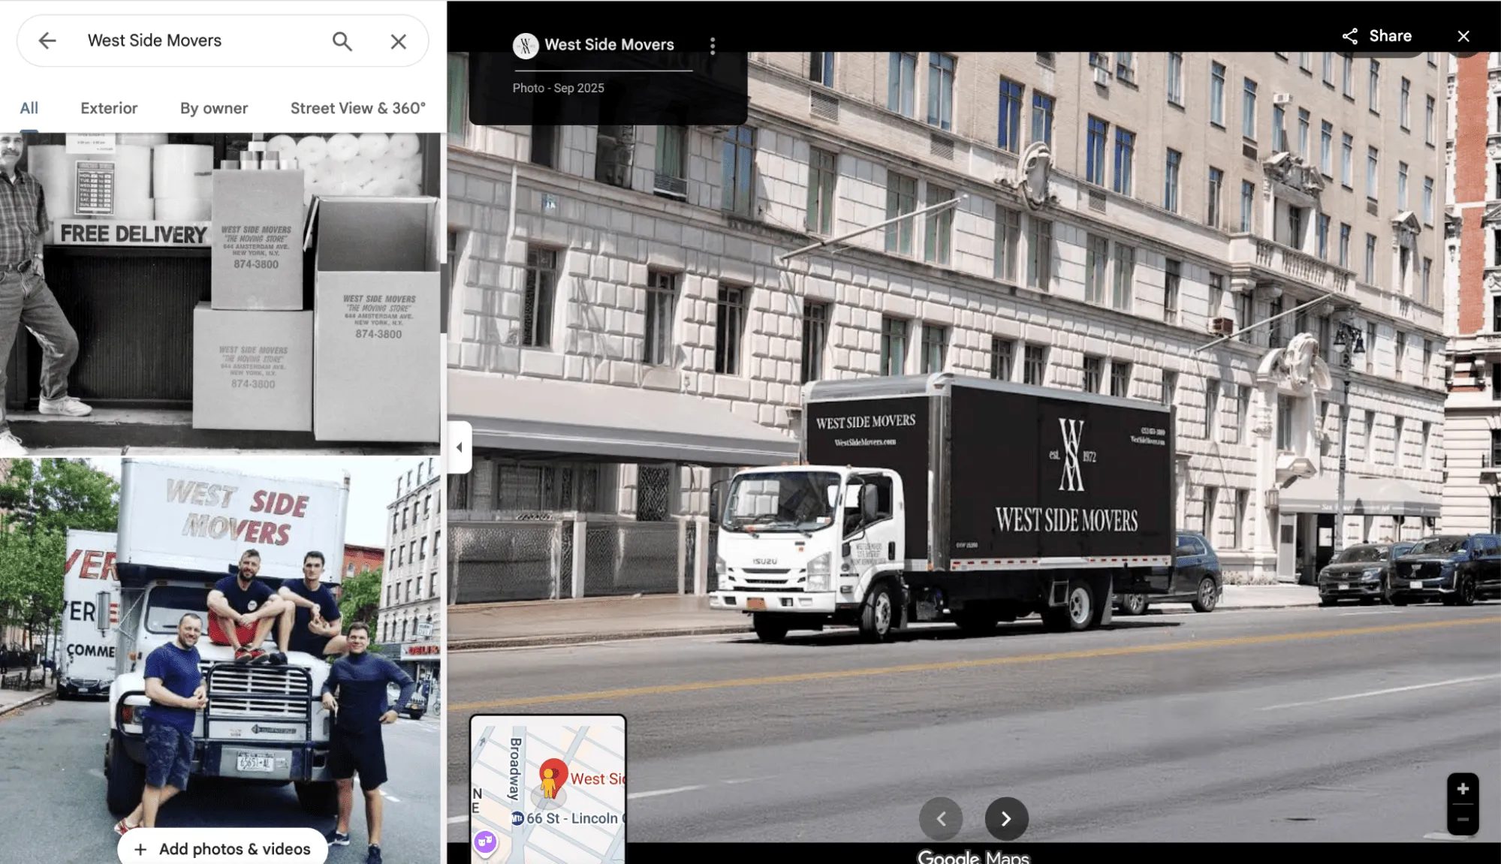Open the three-dot overflow menu on the photo
Image resolution: width=1501 pixels, height=864 pixels.
pos(712,45)
